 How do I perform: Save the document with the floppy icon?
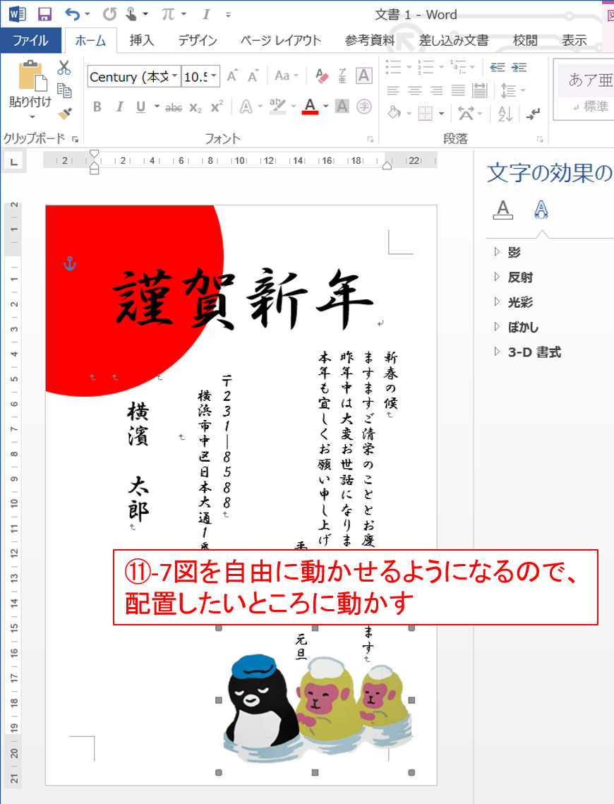[44, 14]
